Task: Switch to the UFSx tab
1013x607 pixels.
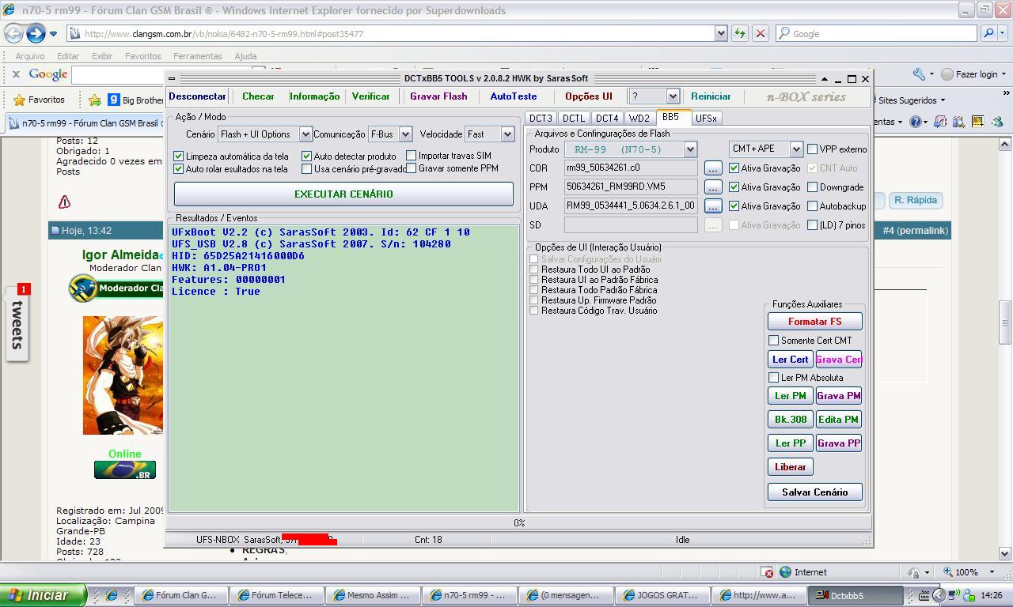Action: coord(706,119)
